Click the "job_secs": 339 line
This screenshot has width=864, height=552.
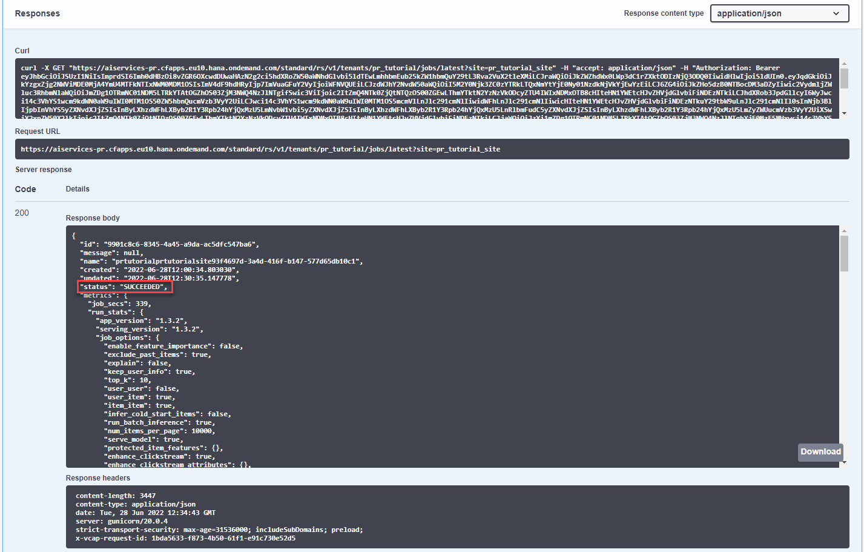pos(119,304)
